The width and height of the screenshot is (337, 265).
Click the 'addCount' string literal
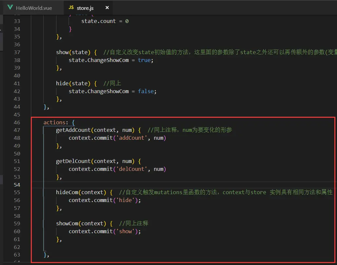click(x=131, y=138)
